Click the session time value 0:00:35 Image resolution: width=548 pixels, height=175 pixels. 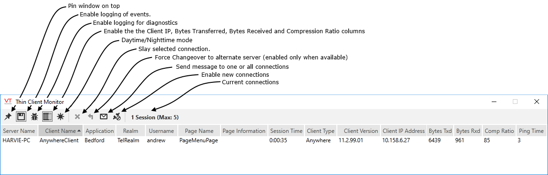(278, 140)
